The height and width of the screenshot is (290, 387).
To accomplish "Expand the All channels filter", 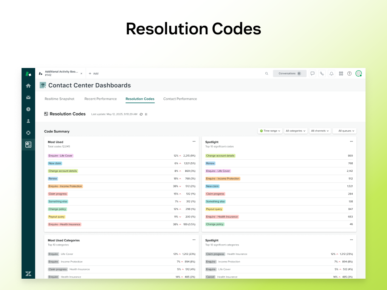I will click(x=320, y=131).
